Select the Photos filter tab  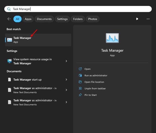click(x=93, y=19)
